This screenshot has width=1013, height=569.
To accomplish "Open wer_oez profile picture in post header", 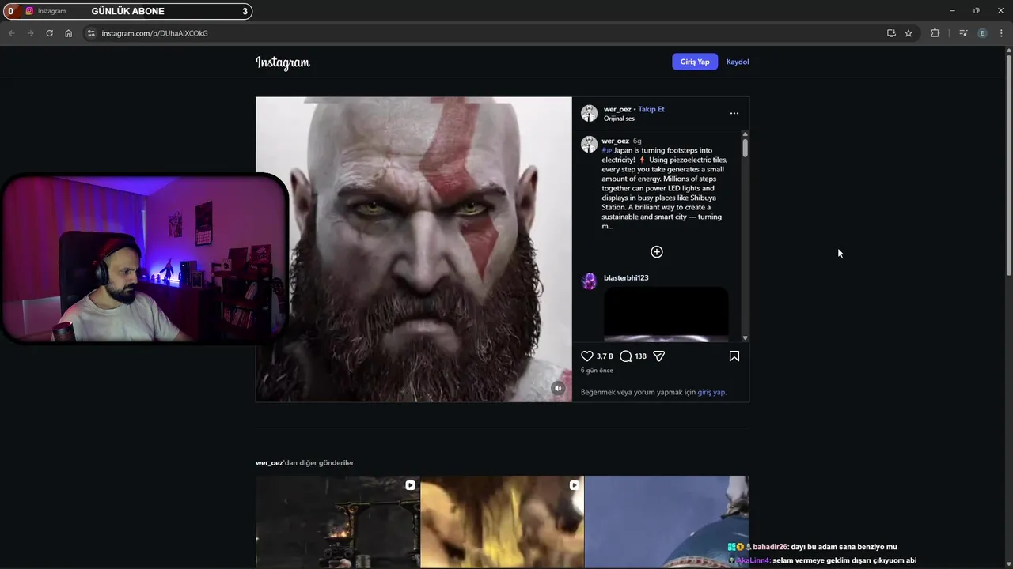I will point(589,113).
